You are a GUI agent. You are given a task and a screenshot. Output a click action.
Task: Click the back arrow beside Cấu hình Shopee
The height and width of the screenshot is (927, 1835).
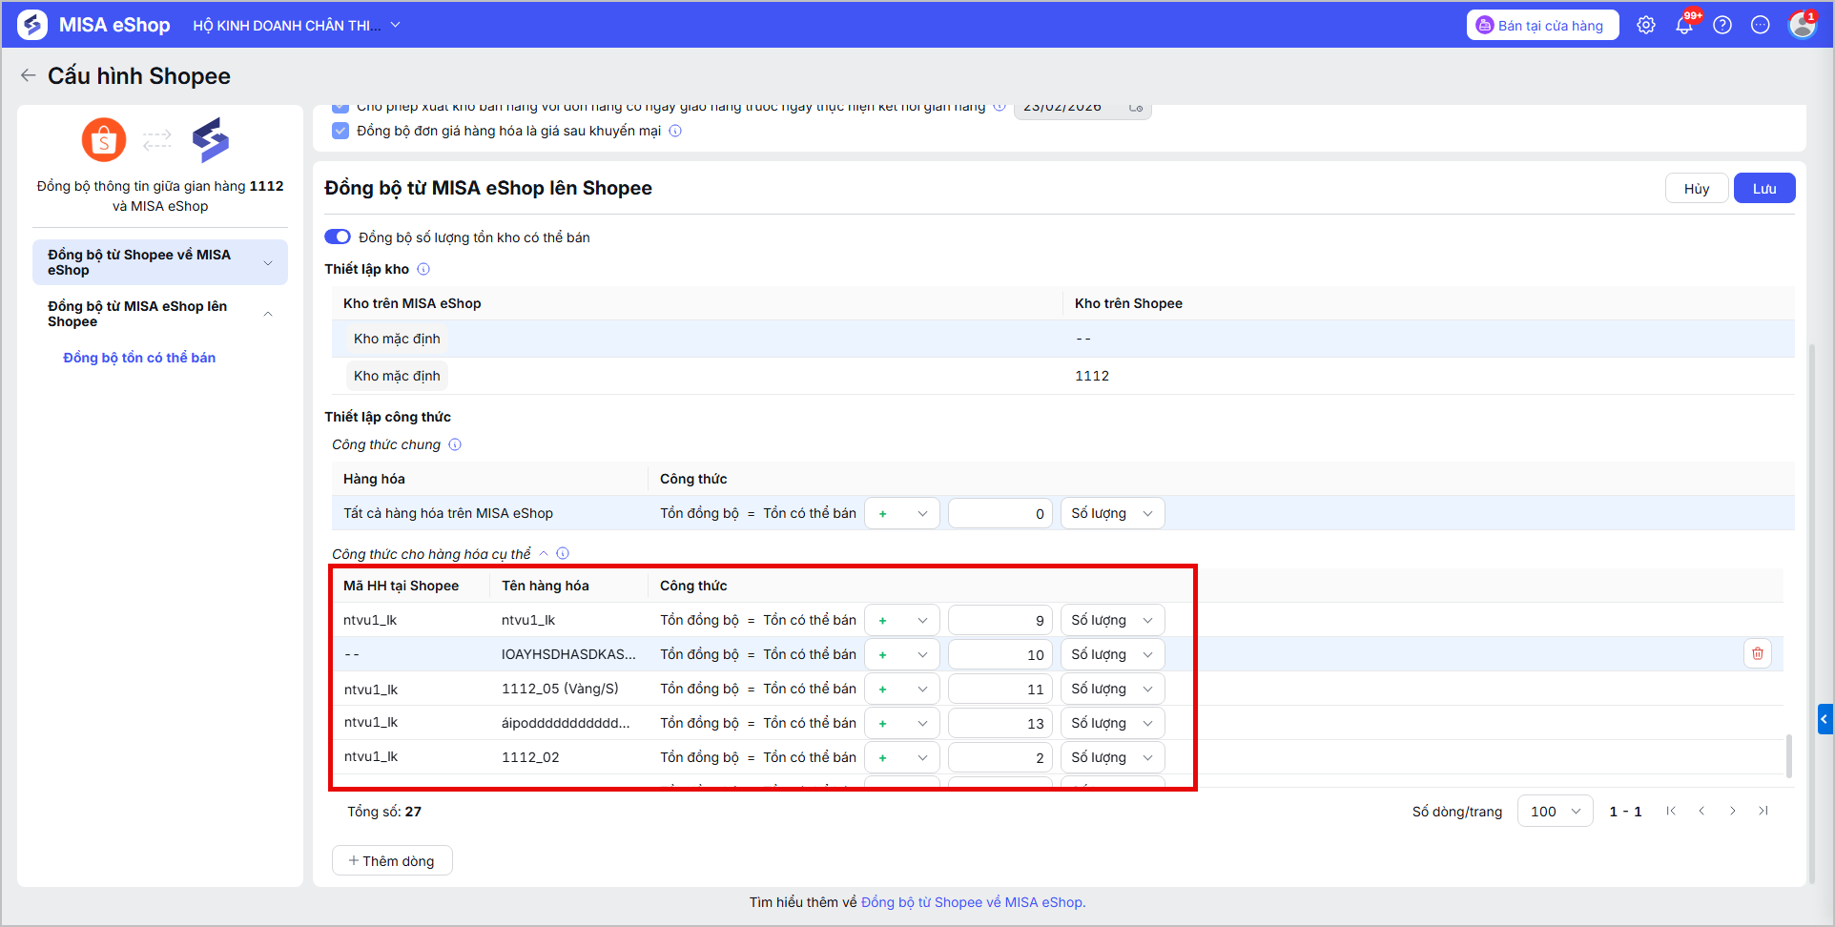pyautogui.click(x=29, y=75)
